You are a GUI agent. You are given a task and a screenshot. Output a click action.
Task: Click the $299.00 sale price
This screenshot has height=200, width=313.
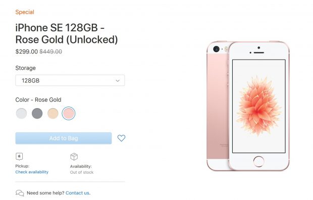[x=27, y=52]
